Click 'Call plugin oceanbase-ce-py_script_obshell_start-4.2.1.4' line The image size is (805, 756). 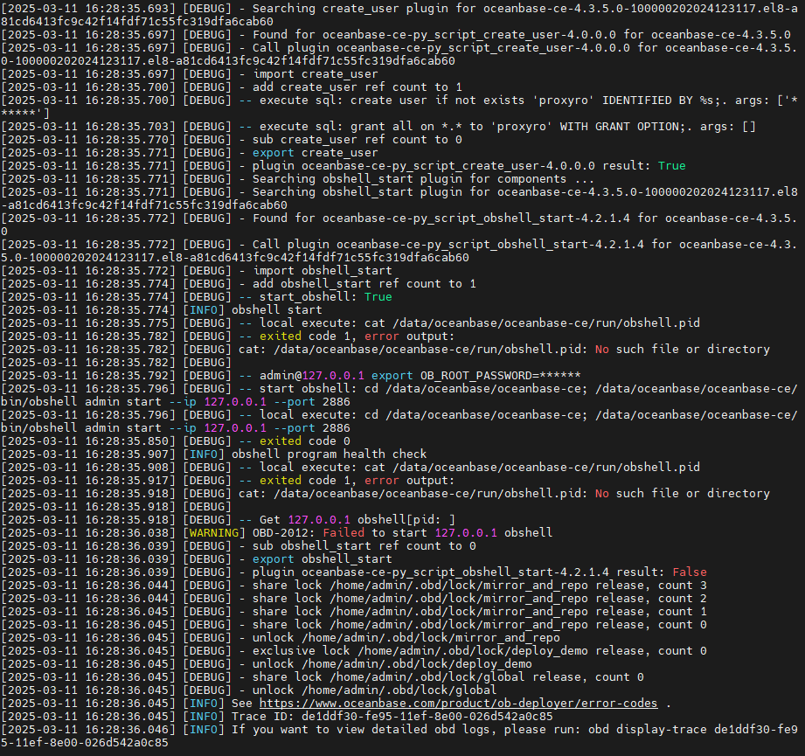pos(399,251)
